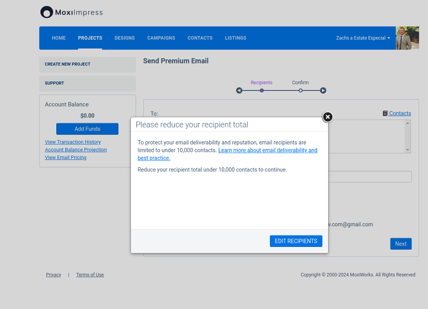The image size is (428, 309).
Task: Open email deliverability best practice link
Action: (267, 150)
